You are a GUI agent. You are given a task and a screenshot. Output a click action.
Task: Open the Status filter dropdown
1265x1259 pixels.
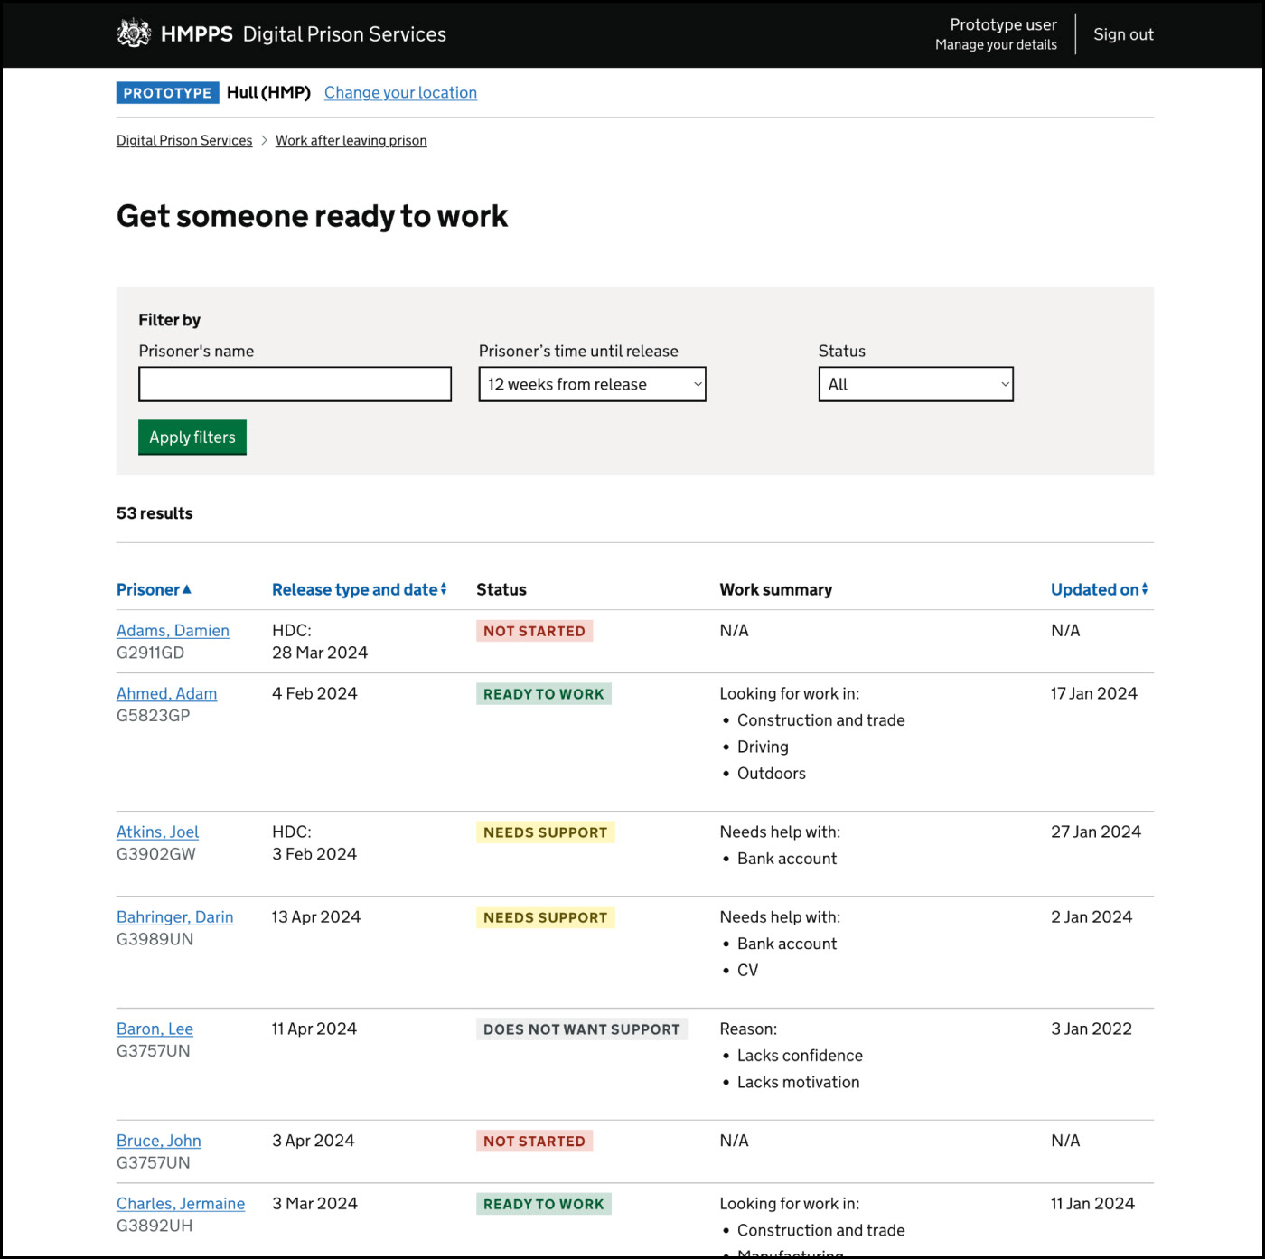(915, 384)
